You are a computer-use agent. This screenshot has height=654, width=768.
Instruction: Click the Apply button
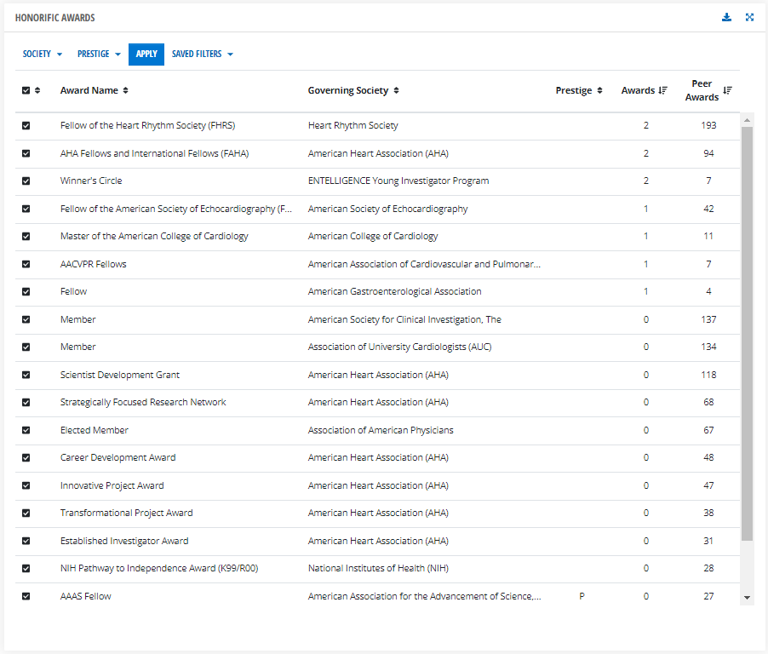tap(146, 54)
